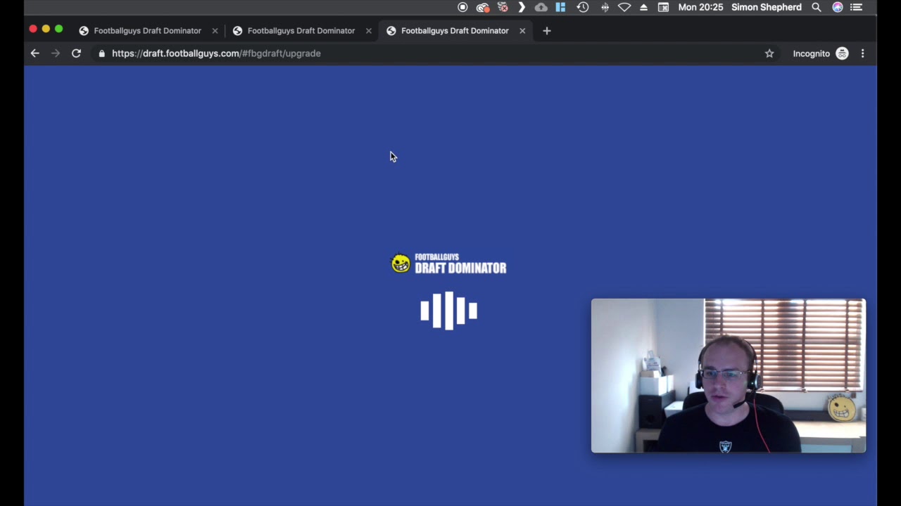The width and height of the screenshot is (901, 506).
Task: Reload the current page
Action: 76,53
